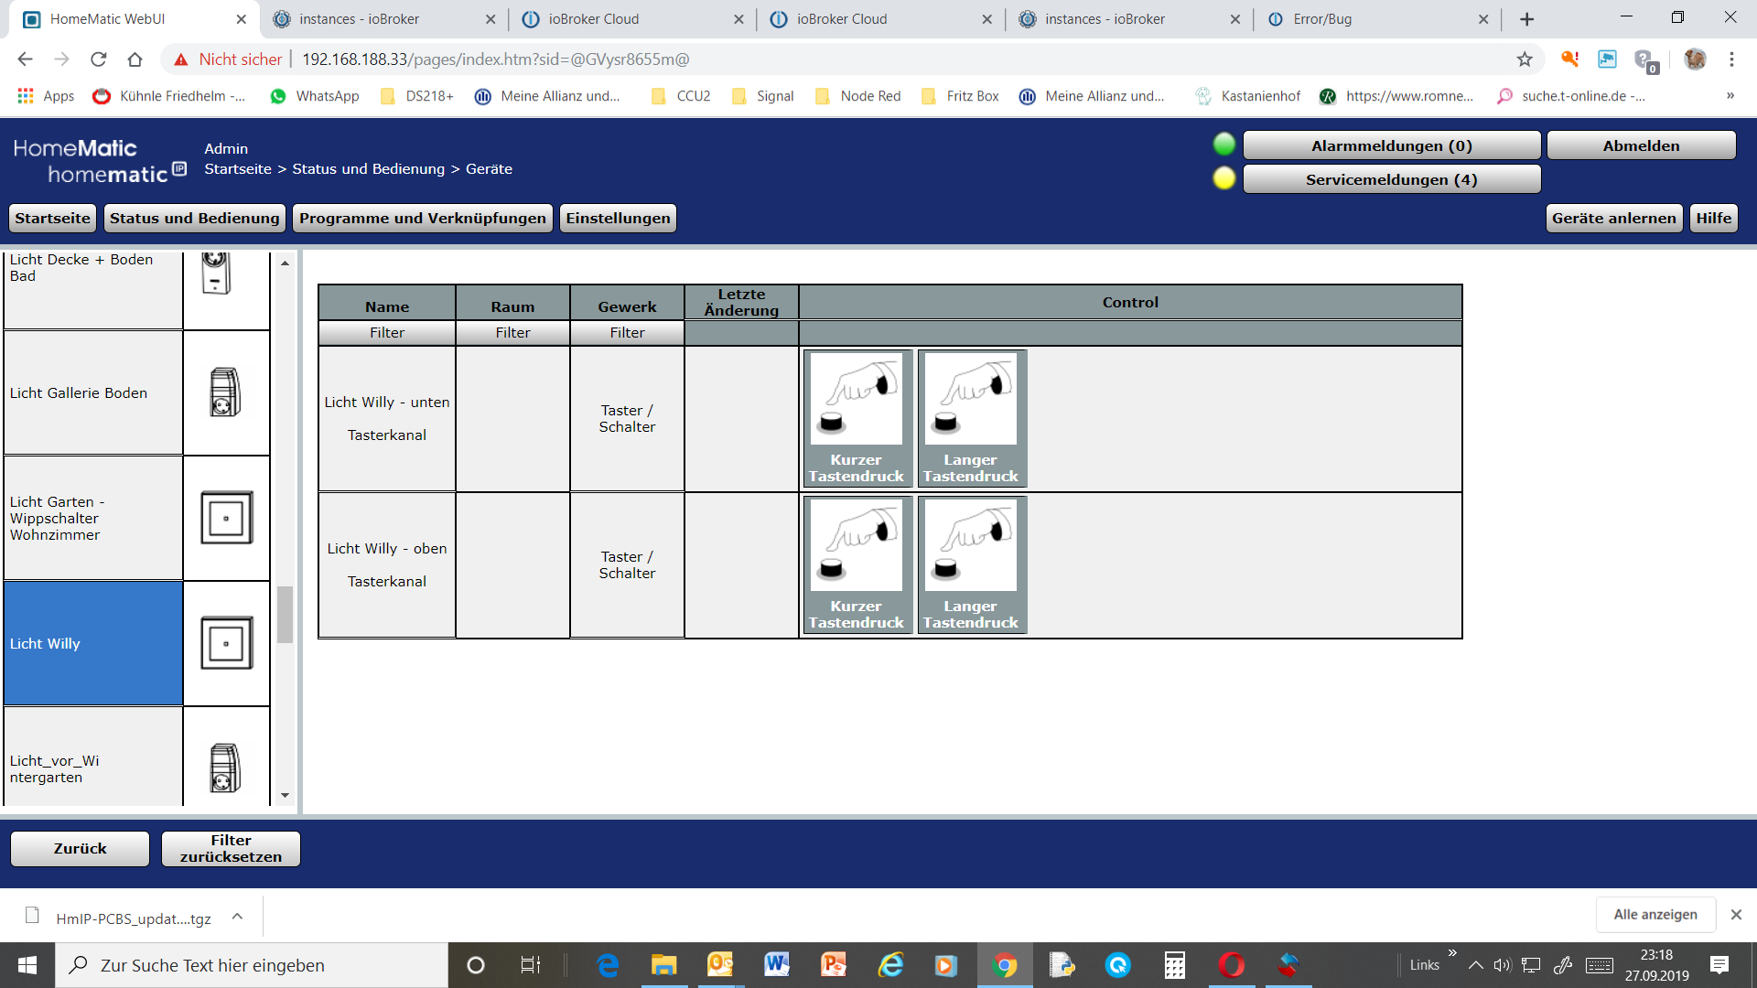Select Licht Gallerie Boden in device list
This screenshot has height=988, width=1757.
(92, 392)
